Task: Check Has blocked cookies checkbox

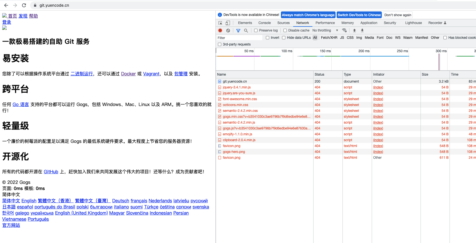Action: [x=445, y=38]
